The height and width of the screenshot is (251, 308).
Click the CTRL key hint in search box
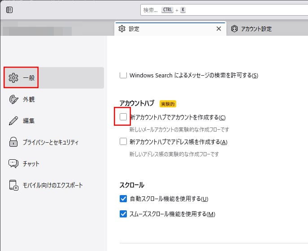tap(167, 10)
